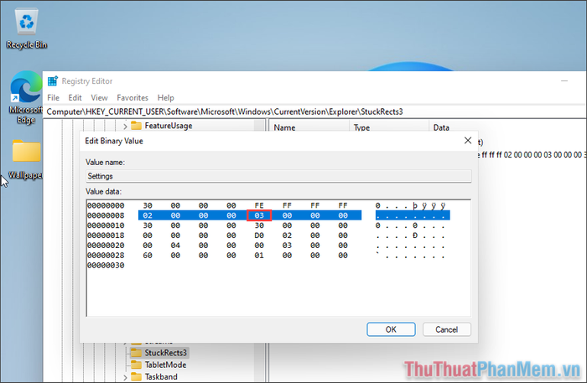This screenshot has width=587, height=383.
Task: Cancel the Edit Binary Value dialog
Action: click(447, 329)
